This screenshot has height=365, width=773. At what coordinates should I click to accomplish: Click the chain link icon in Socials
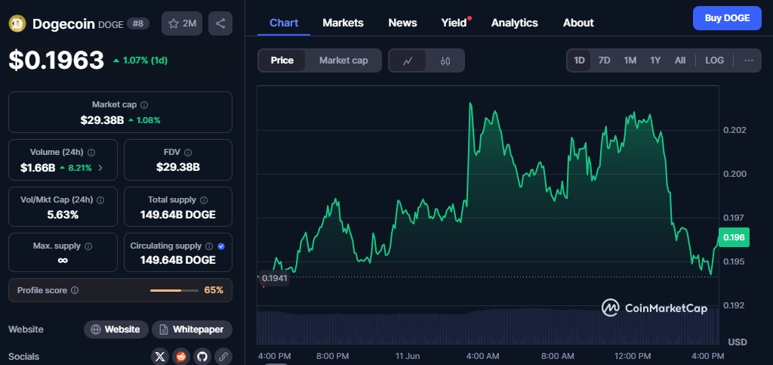223,356
